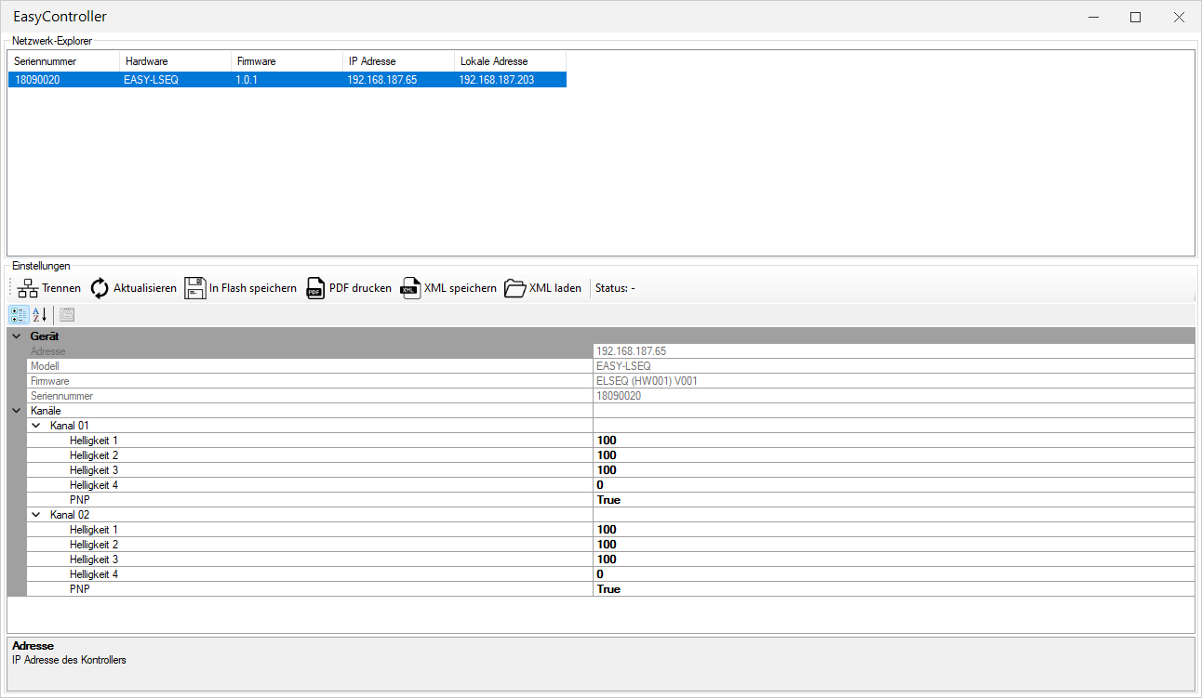Click the IP Adresse column header
1202x698 pixels.
click(398, 61)
